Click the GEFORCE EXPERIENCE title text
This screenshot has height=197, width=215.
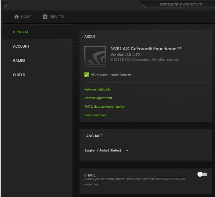181,5
